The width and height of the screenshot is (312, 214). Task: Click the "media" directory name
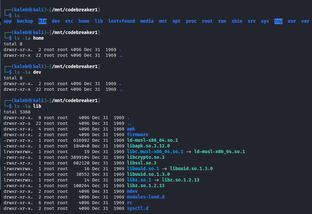[147, 21]
